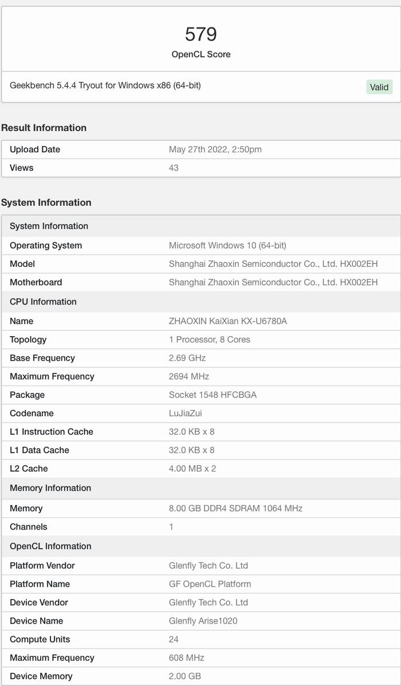Click the Geekbench 5.4.4 Tryout version text
The width and height of the screenshot is (401, 686).
(x=105, y=86)
